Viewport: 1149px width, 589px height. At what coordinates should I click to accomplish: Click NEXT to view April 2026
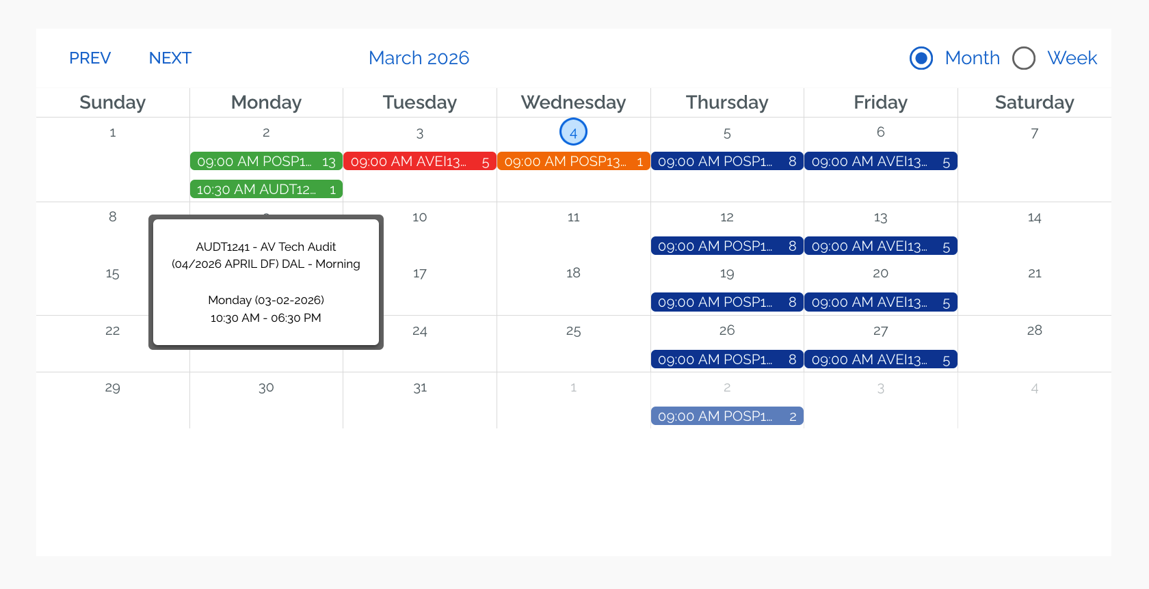pyautogui.click(x=170, y=58)
